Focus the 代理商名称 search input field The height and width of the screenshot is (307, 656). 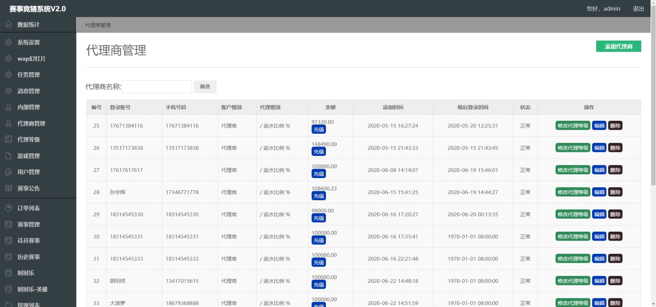pos(157,87)
